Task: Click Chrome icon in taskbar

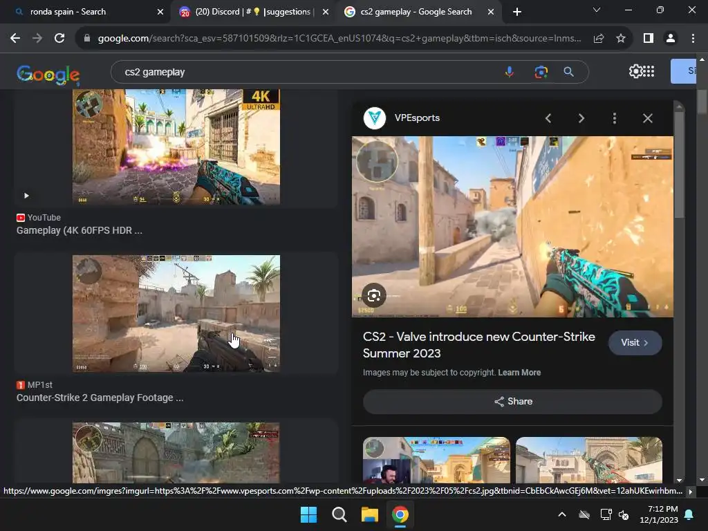Action: 400,514
